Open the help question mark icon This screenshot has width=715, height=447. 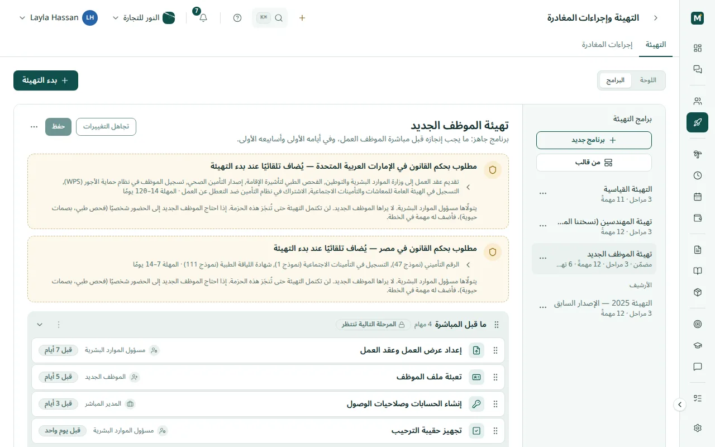(237, 18)
